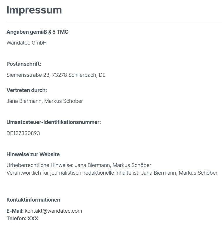Click Jana Biermann, Markus Schöber under Vertreten durch

[45, 101]
